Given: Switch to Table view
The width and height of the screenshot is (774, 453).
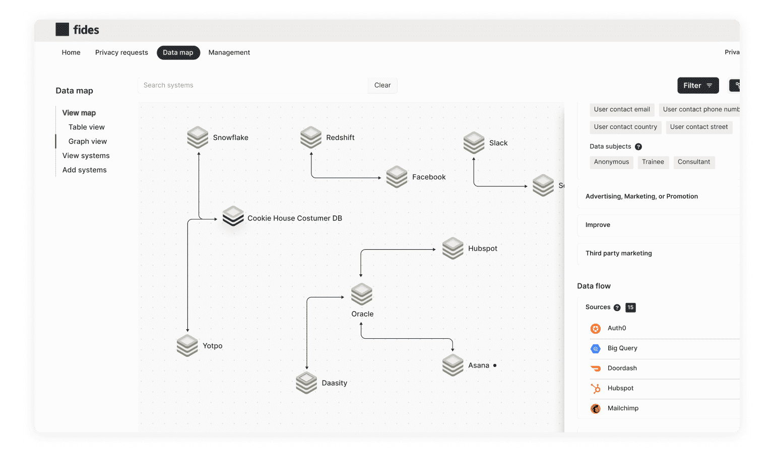Looking at the screenshot, I should click(x=87, y=127).
